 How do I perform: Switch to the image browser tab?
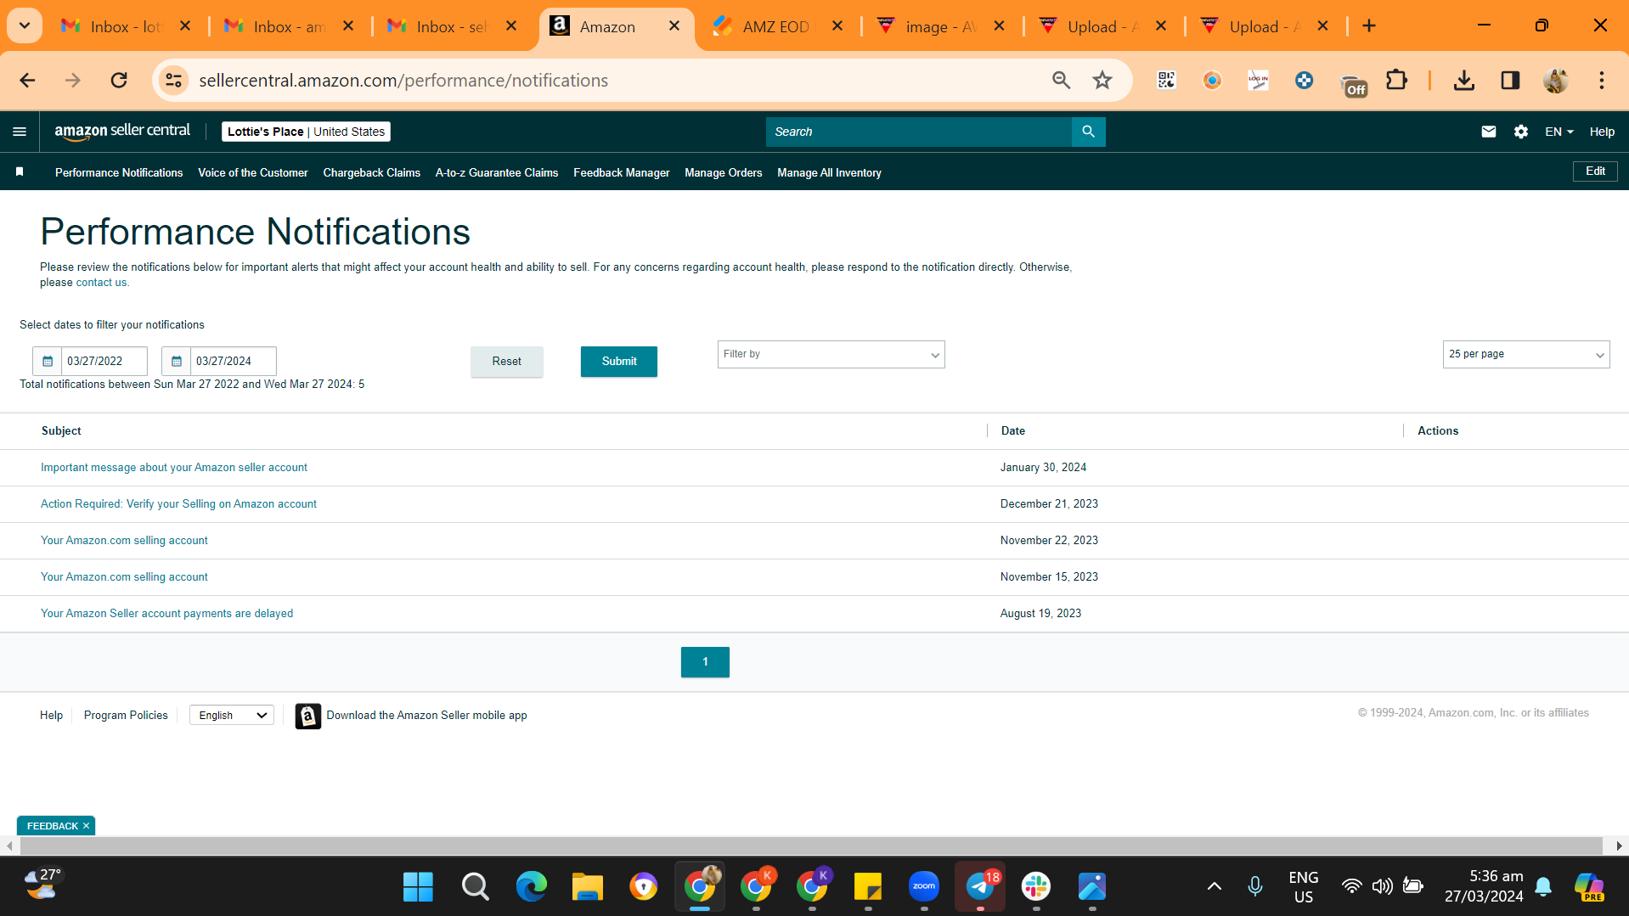coord(942,26)
